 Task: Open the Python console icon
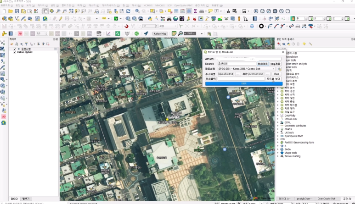pos(150,19)
